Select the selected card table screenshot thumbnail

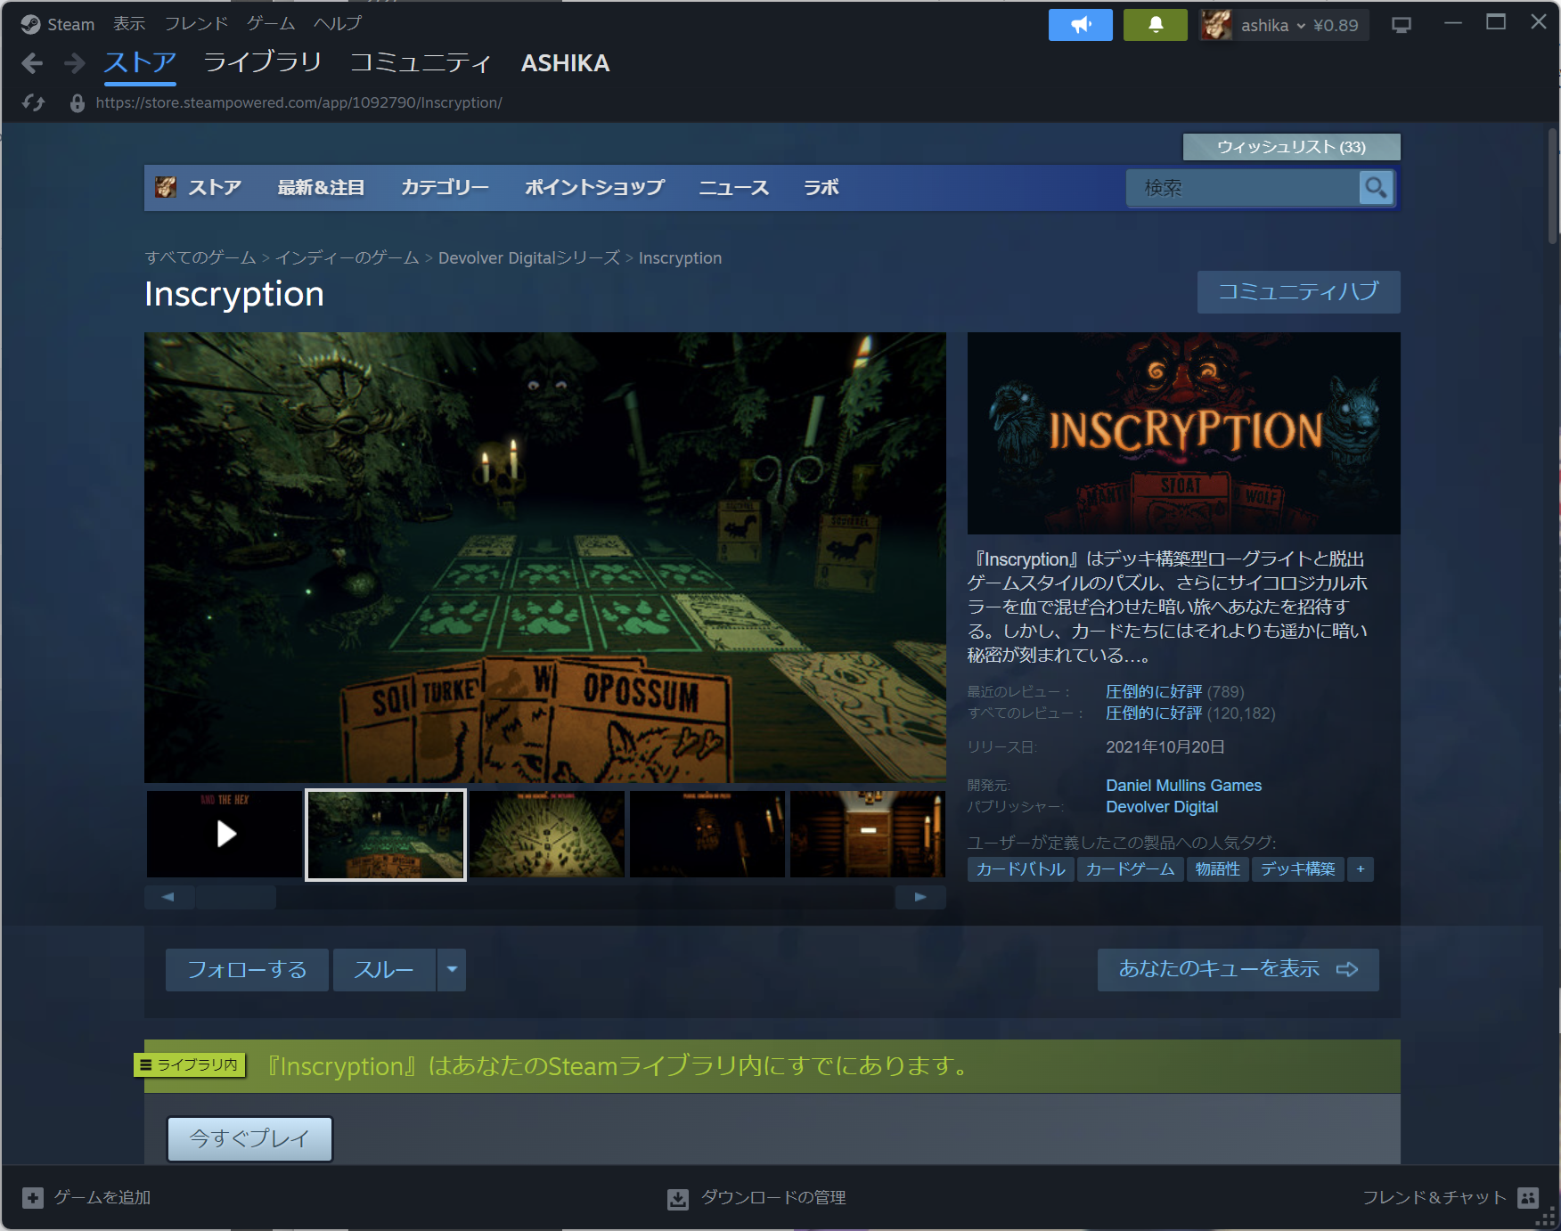(386, 835)
